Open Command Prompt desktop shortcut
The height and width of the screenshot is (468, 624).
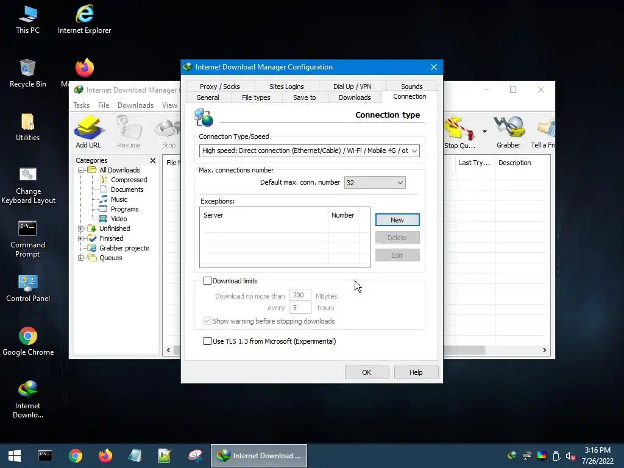point(27,239)
